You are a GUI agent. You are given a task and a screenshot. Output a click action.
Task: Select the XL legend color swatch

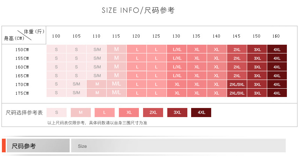tap(129, 113)
